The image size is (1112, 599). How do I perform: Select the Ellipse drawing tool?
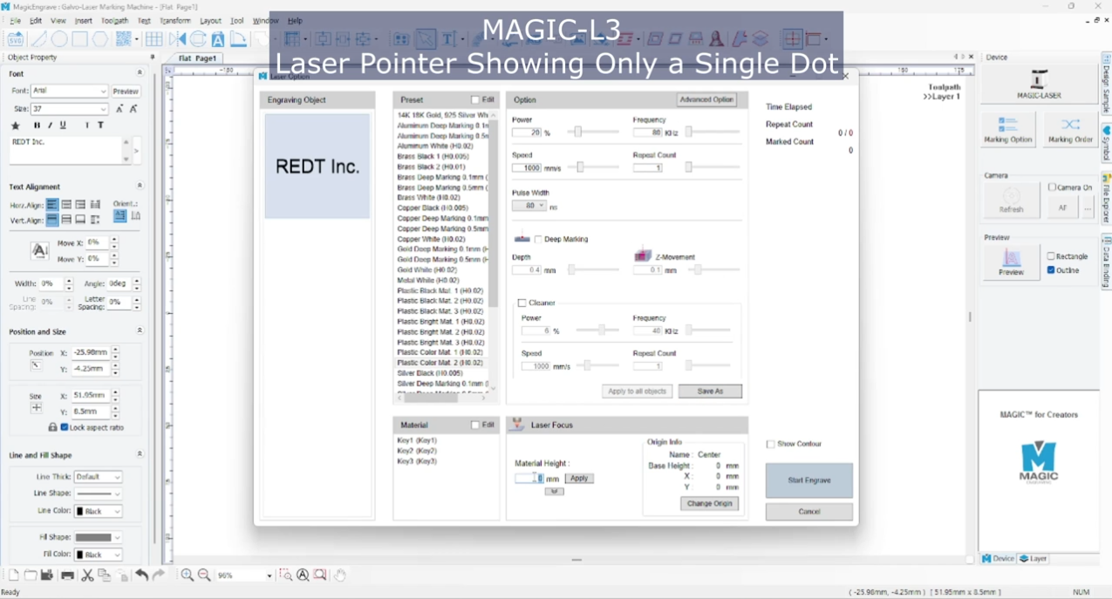(x=59, y=39)
